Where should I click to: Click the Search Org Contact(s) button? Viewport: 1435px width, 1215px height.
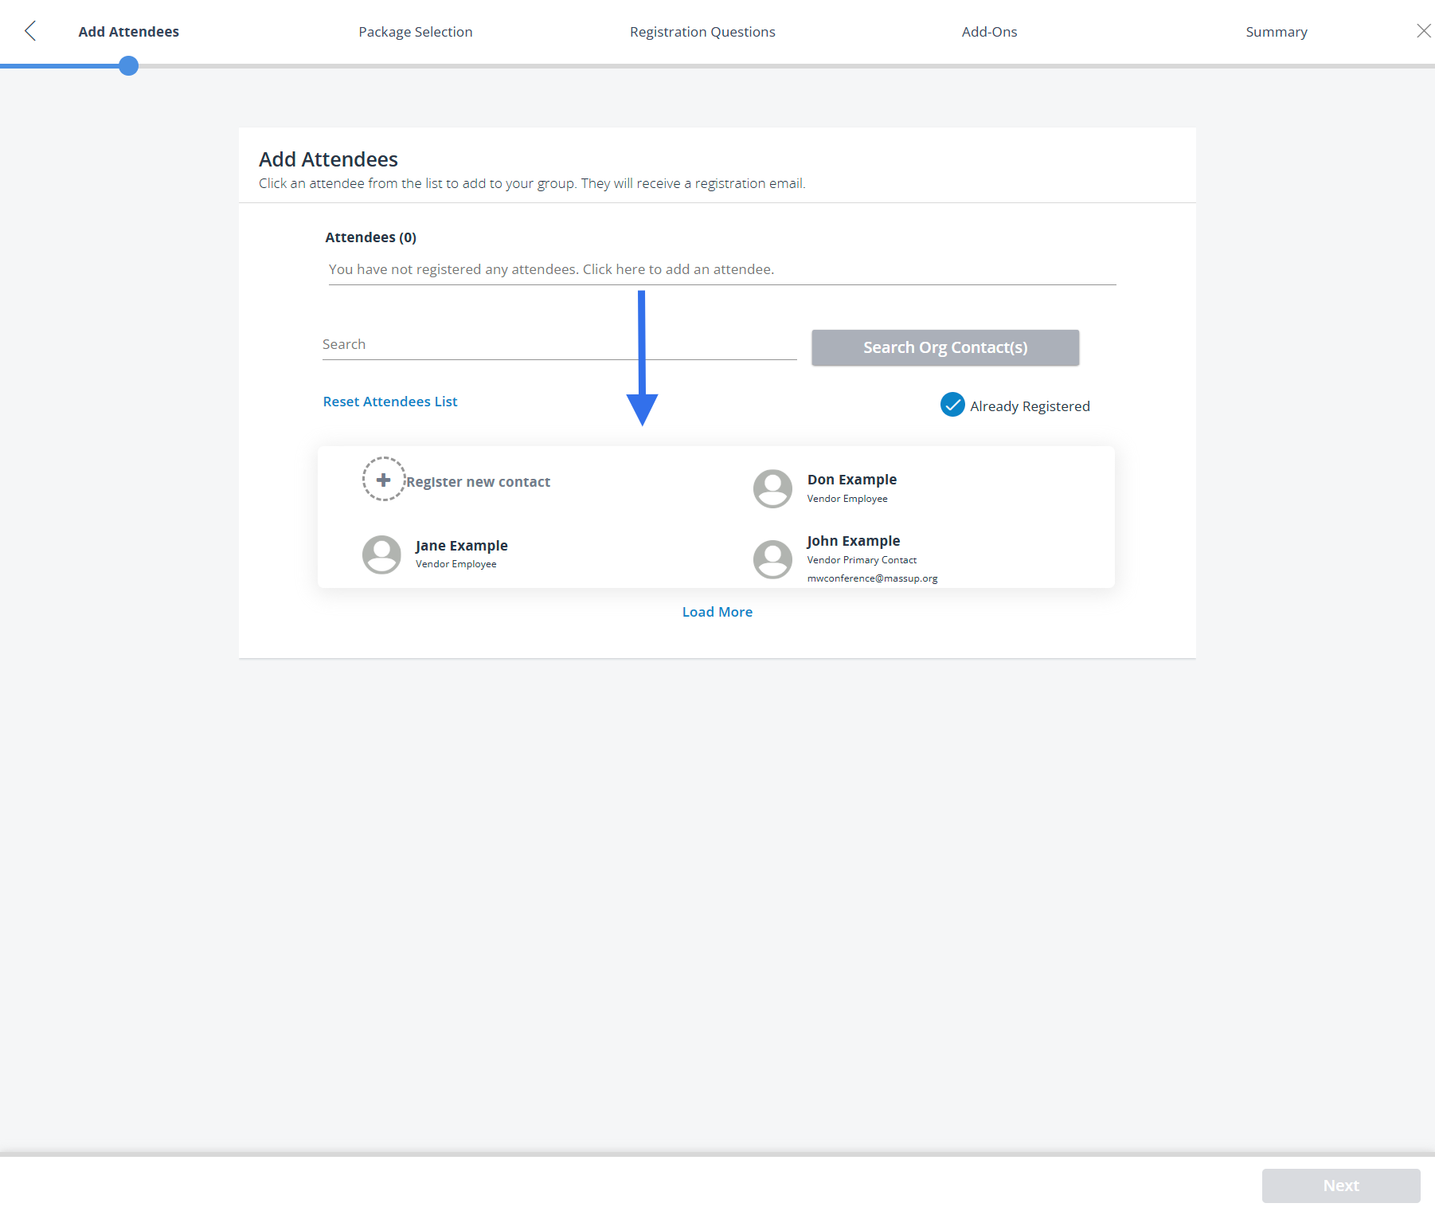pyautogui.click(x=945, y=347)
